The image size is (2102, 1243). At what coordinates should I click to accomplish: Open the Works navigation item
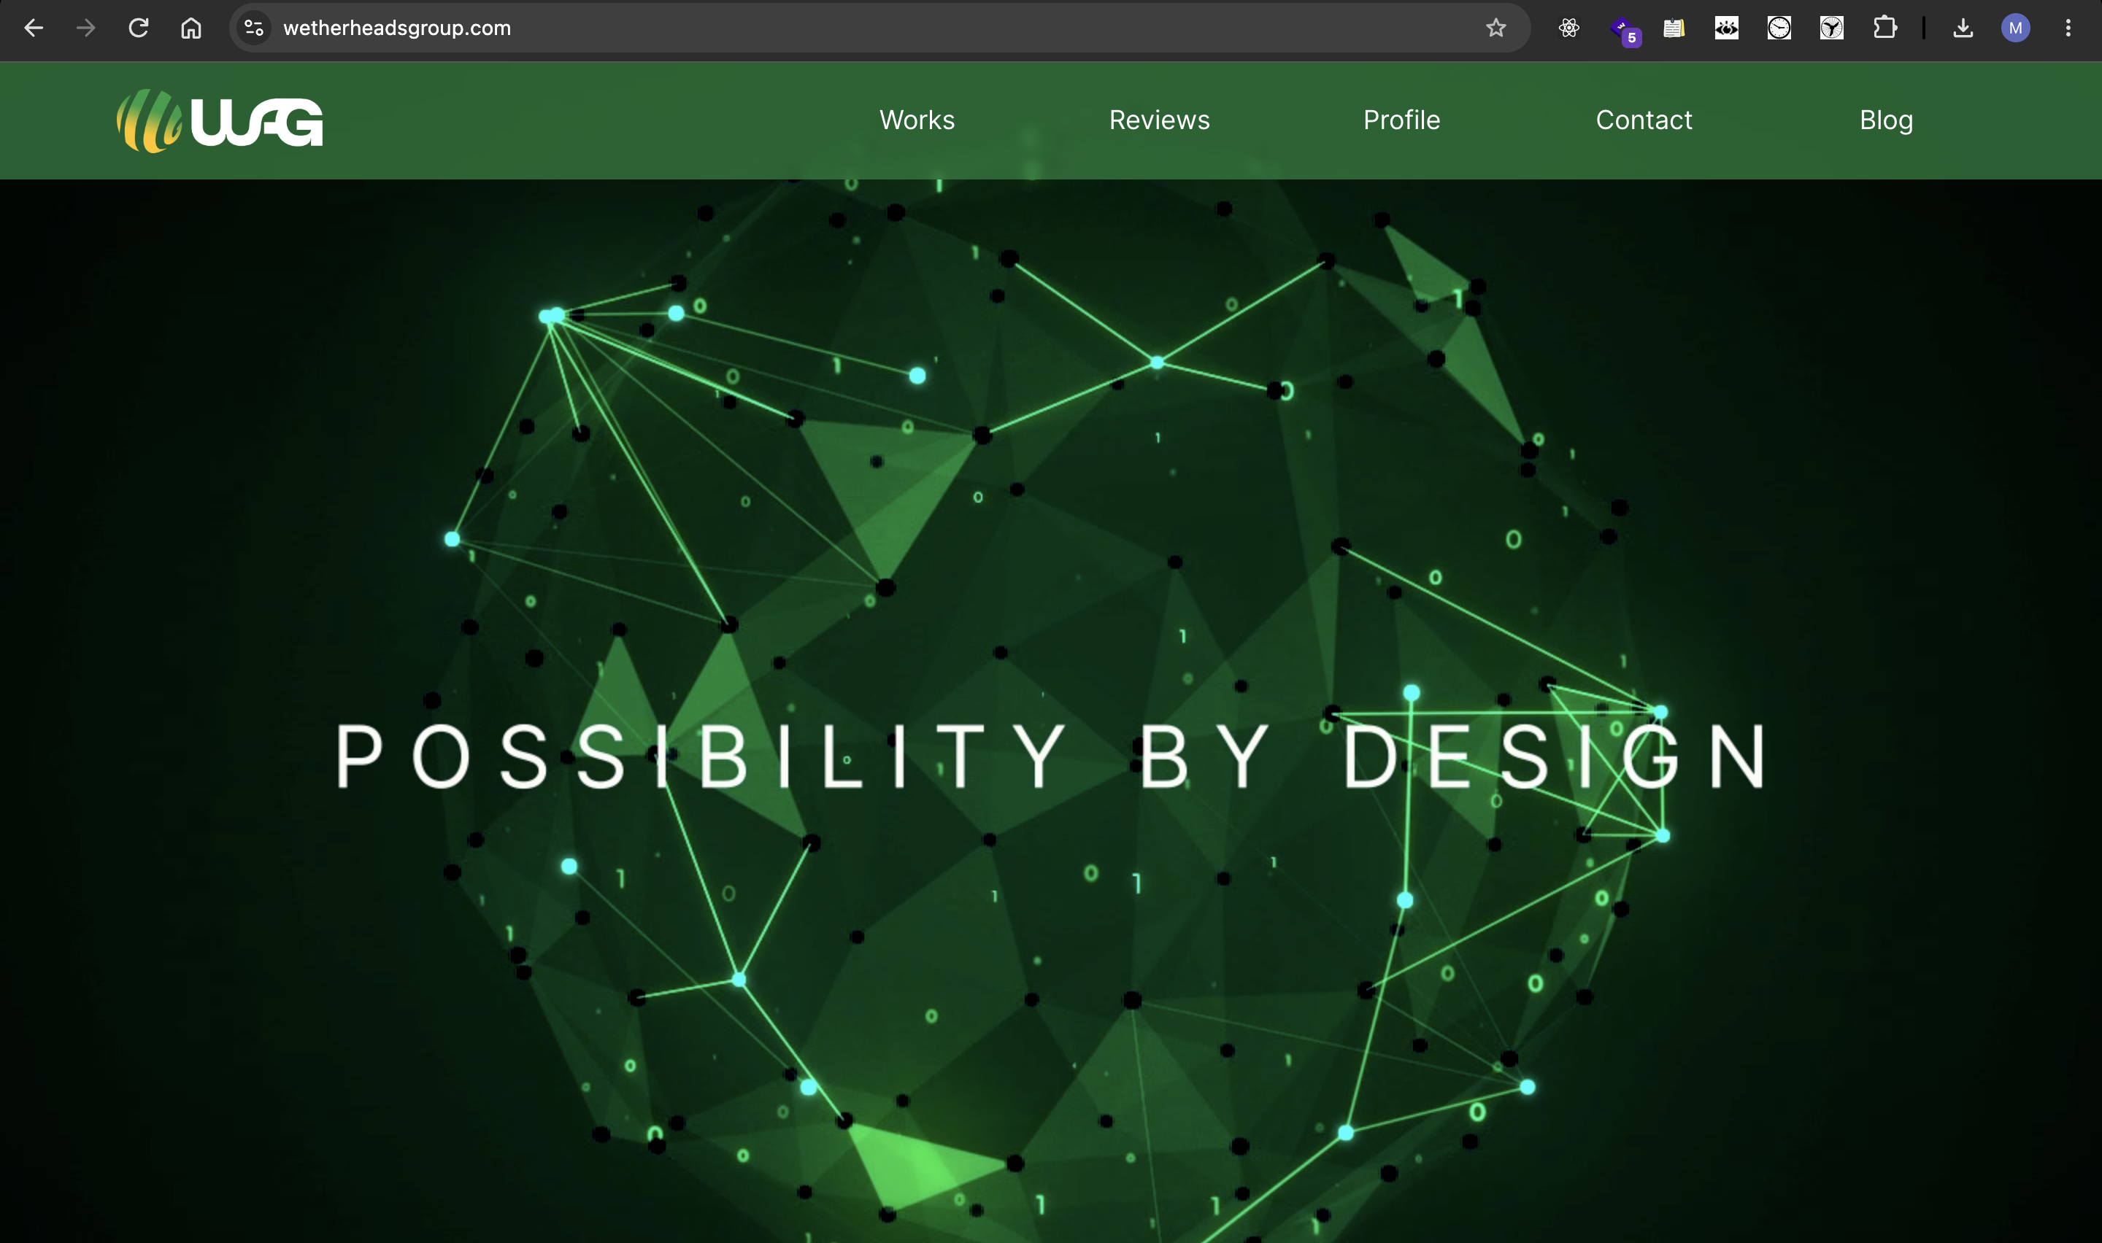(917, 120)
